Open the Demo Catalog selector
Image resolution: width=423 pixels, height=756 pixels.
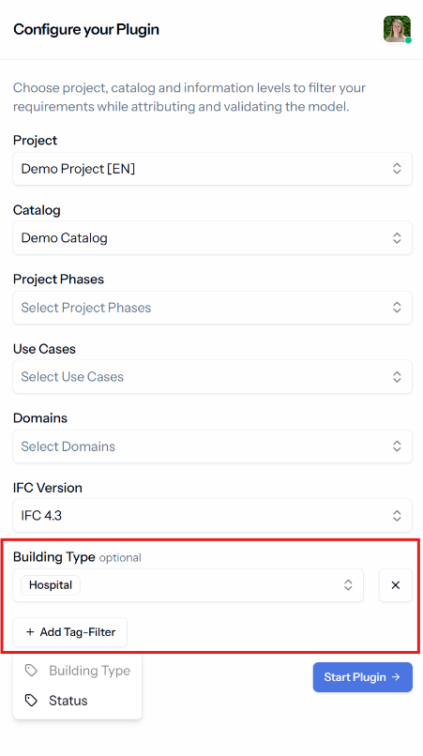coord(212,237)
